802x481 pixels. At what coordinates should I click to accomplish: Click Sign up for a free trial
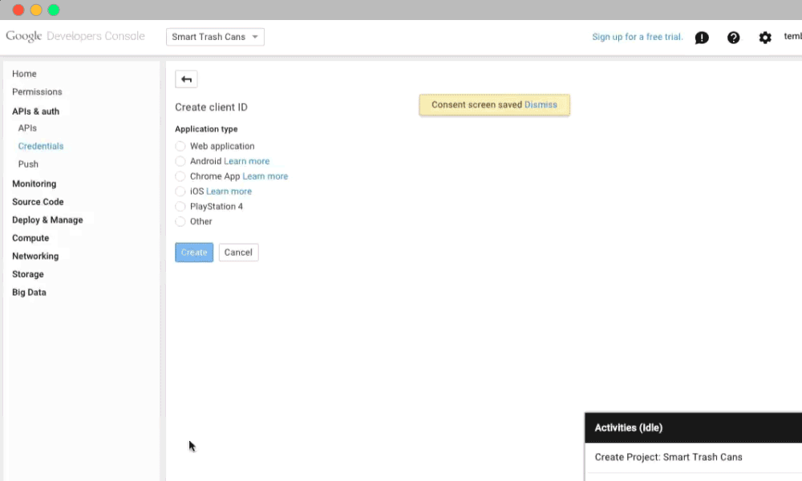[x=637, y=37]
